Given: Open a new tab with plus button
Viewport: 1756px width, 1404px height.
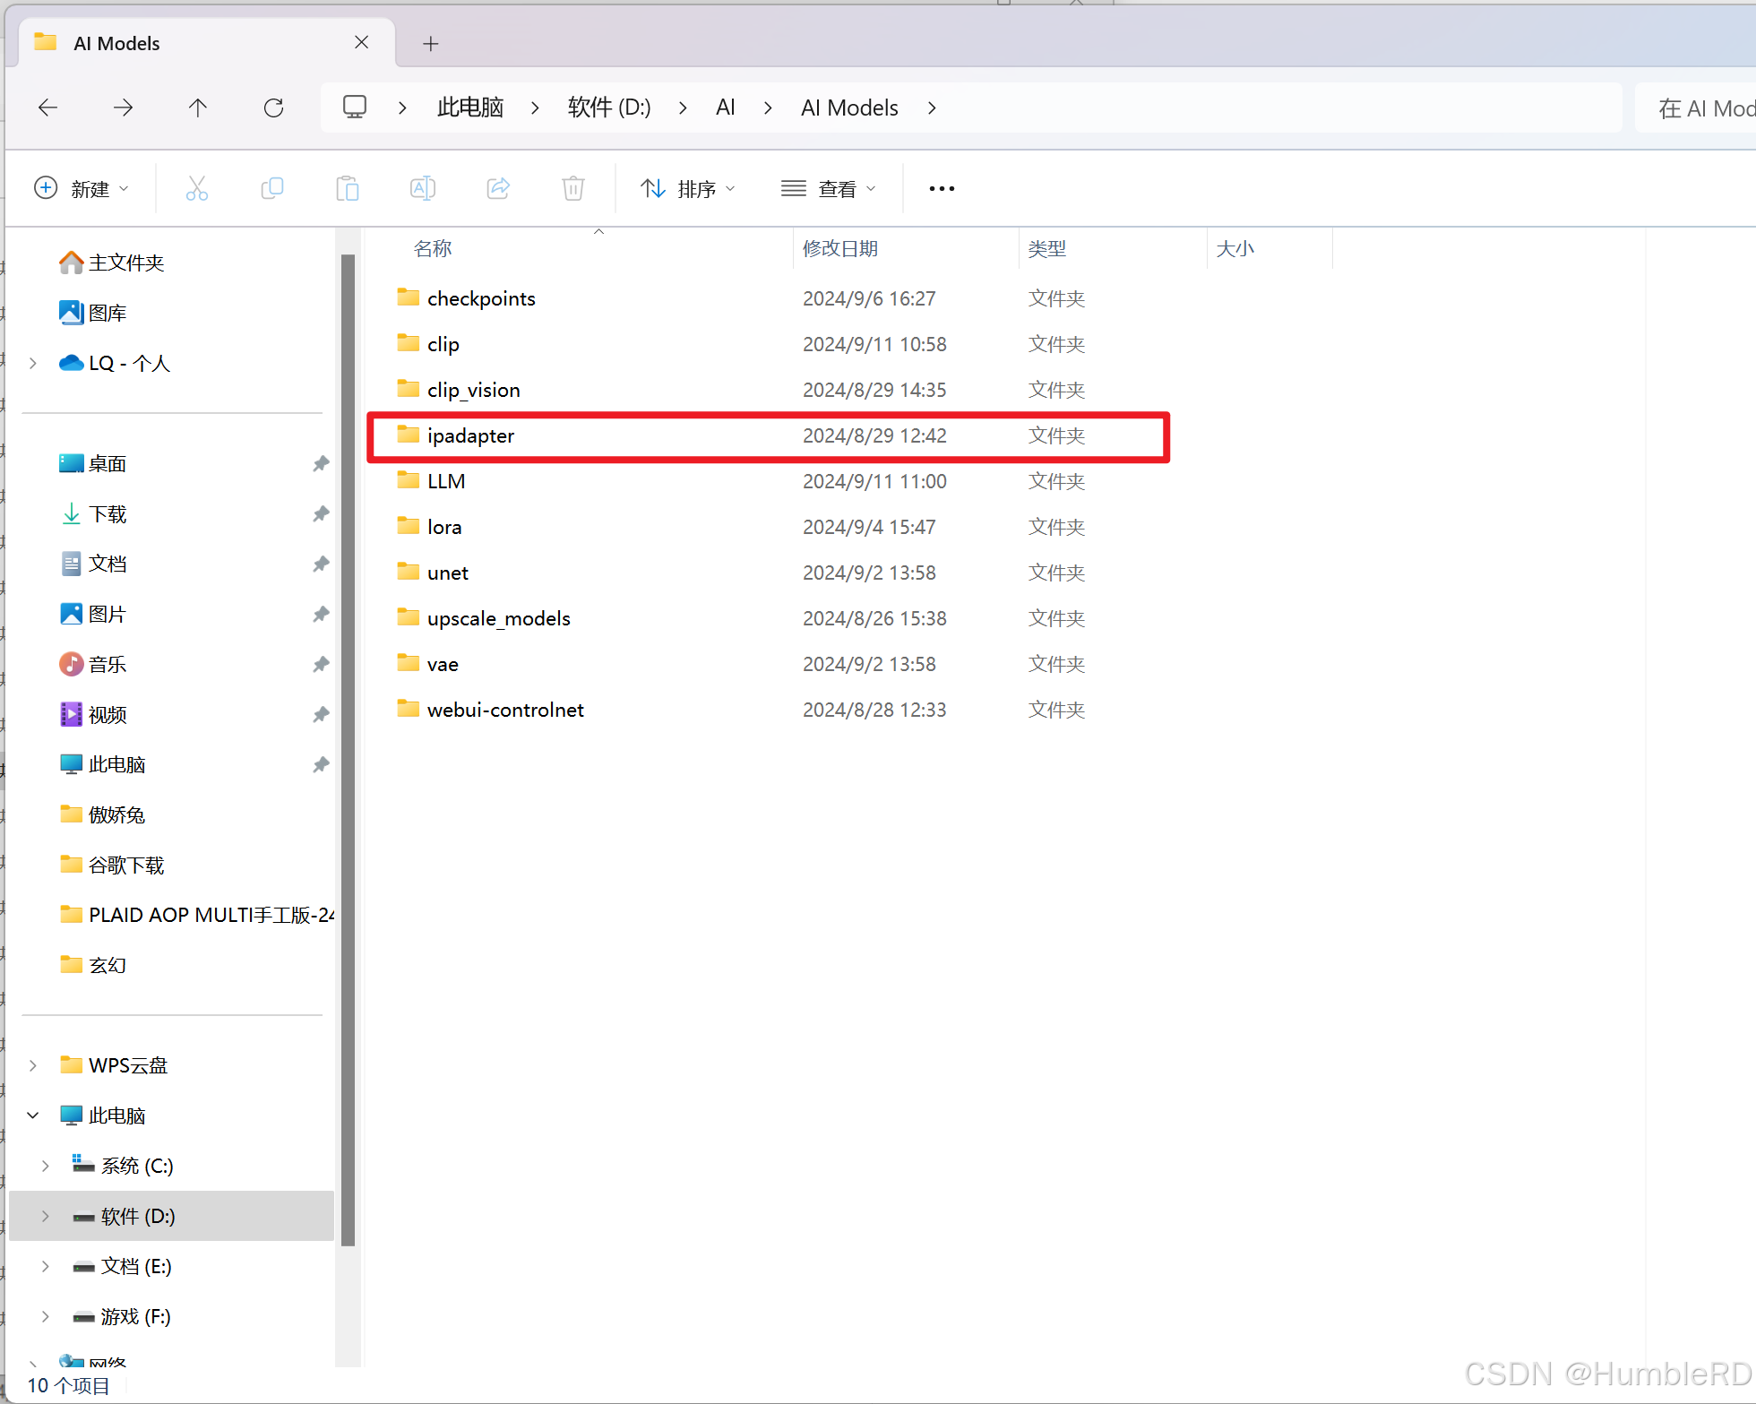Looking at the screenshot, I should pos(431,43).
